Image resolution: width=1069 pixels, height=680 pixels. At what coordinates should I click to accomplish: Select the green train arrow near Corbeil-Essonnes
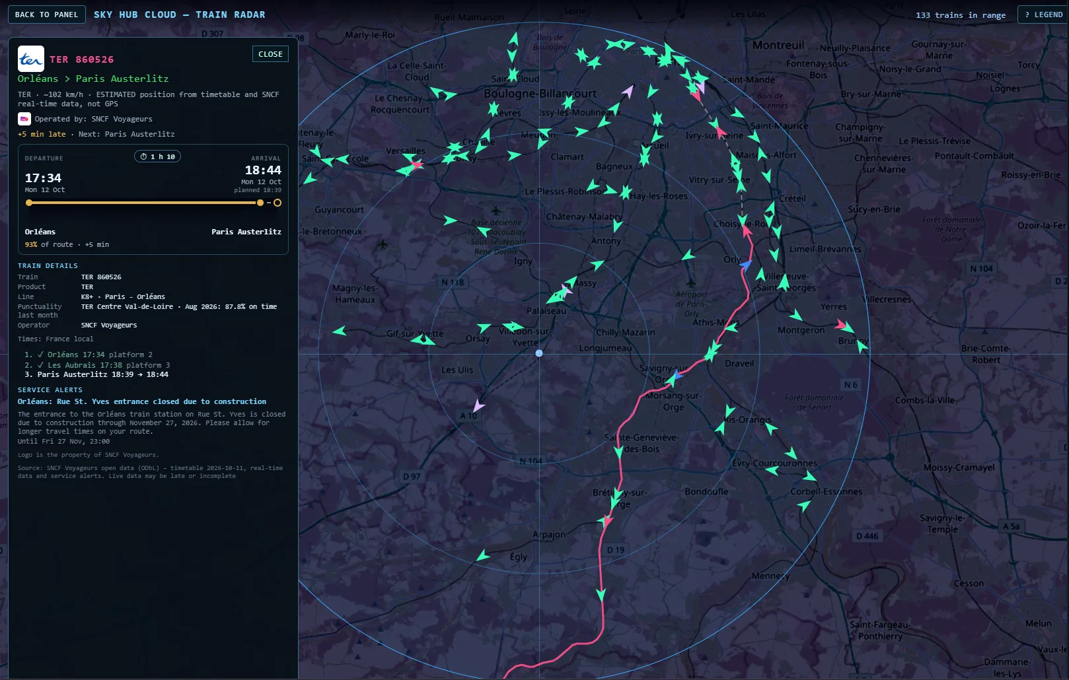point(804,506)
